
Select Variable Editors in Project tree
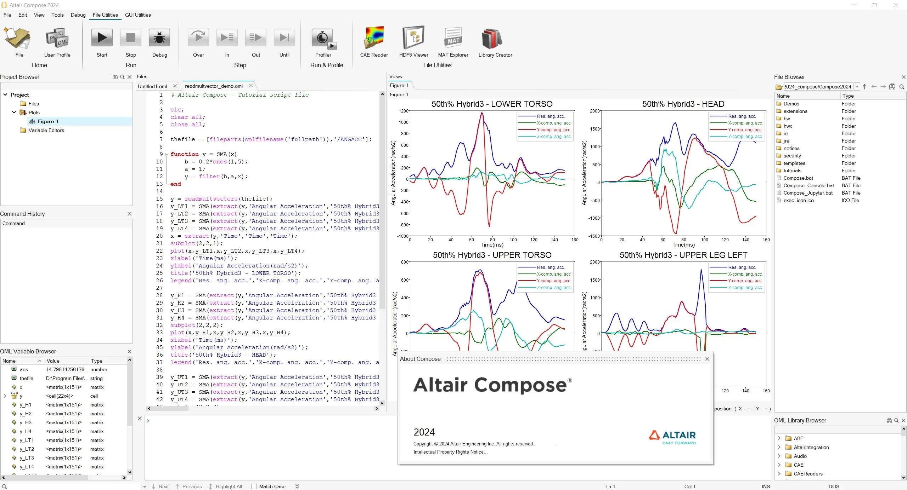pos(46,130)
